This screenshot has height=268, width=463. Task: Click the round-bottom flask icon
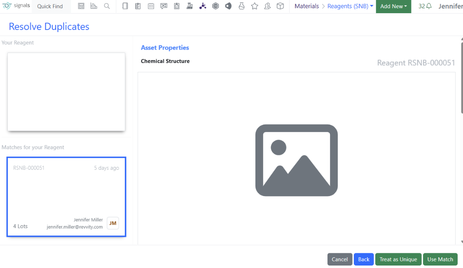241,6
